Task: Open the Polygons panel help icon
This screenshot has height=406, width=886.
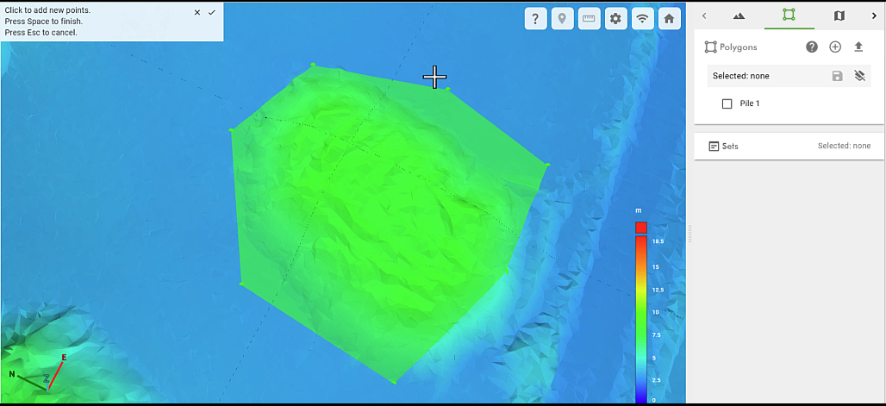Action: [x=812, y=47]
